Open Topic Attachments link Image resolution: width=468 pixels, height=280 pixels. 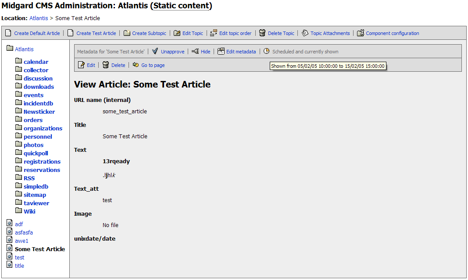[330, 33]
